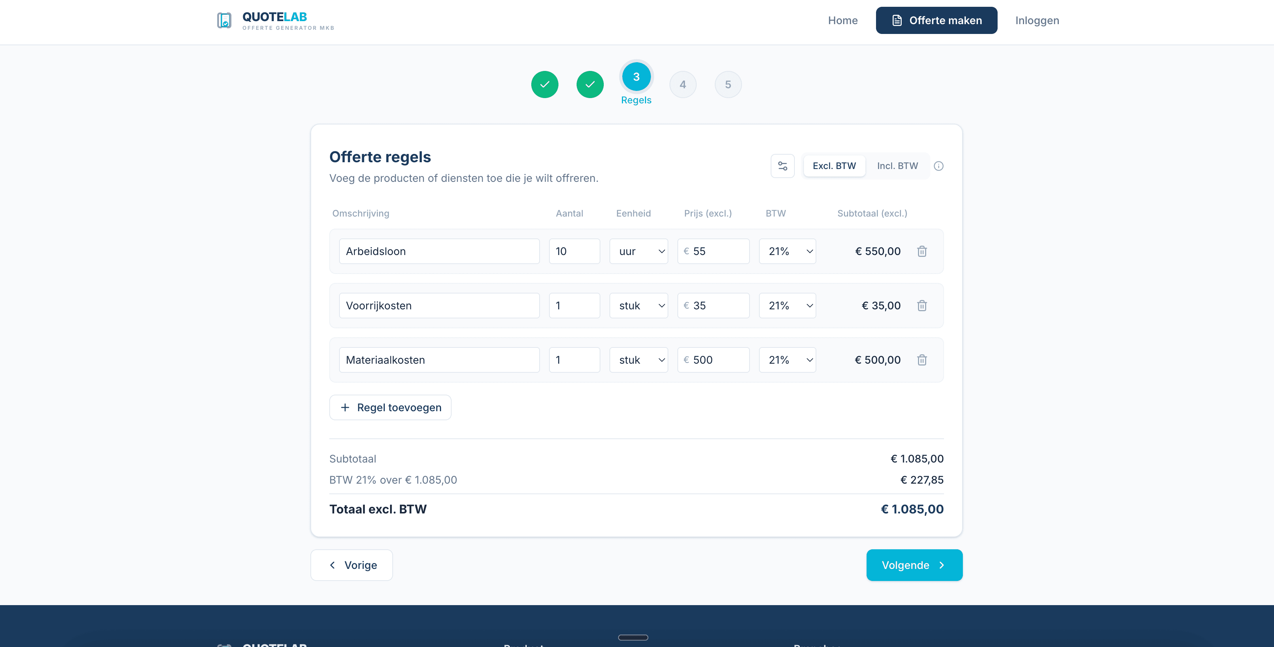Jump to stepper circle number 4
1274x647 pixels.
coord(683,84)
